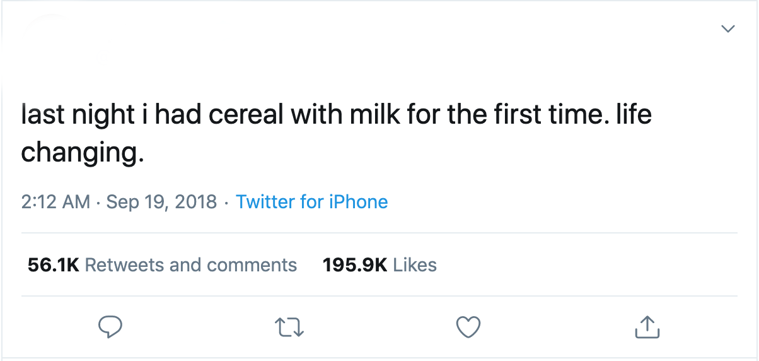Open the share tweet icon

(x=646, y=326)
